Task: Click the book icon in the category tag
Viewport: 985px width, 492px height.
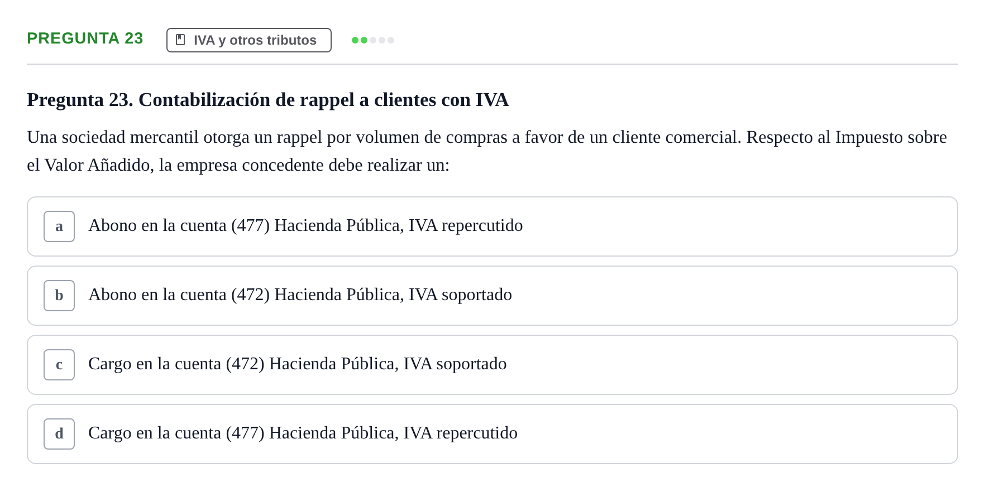Action: point(180,40)
